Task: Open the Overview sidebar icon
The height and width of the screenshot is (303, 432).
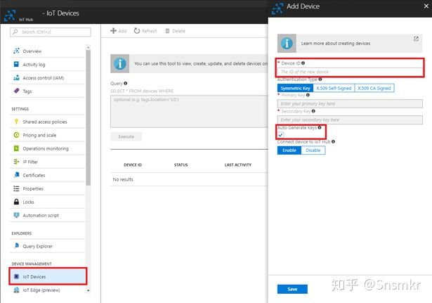Action: pos(16,51)
